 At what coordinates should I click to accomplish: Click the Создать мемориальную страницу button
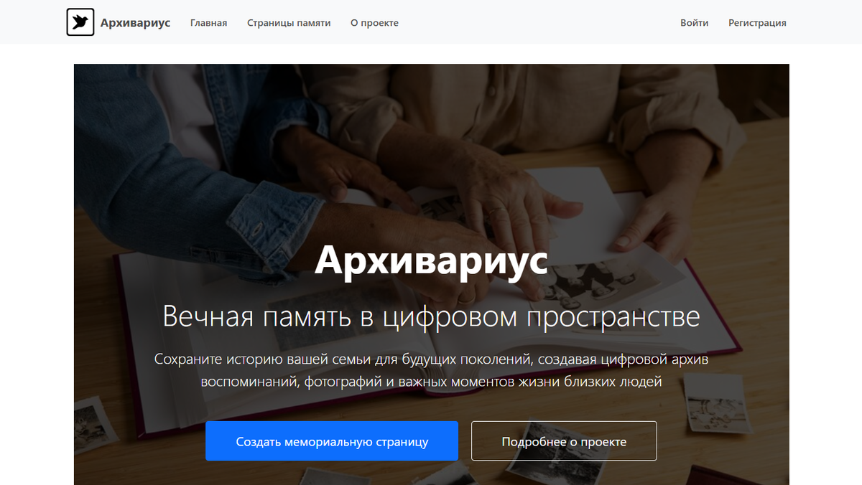tap(332, 441)
